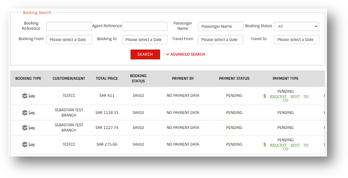Click Request Sent To UO in SAR 411 row
The width and height of the screenshot is (348, 178).
[289, 98]
